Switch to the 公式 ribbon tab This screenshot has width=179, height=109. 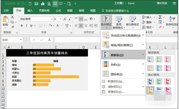coord(58,11)
